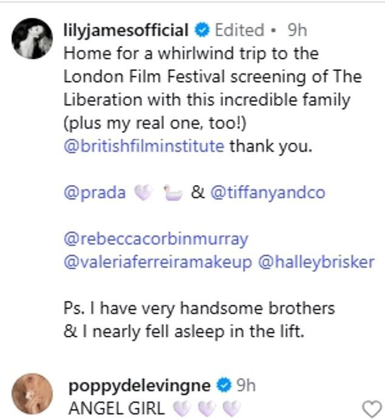Open the @prada tagged account
The width and height of the screenshot is (385, 420).
pyautogui.click(x=95, y=192)
